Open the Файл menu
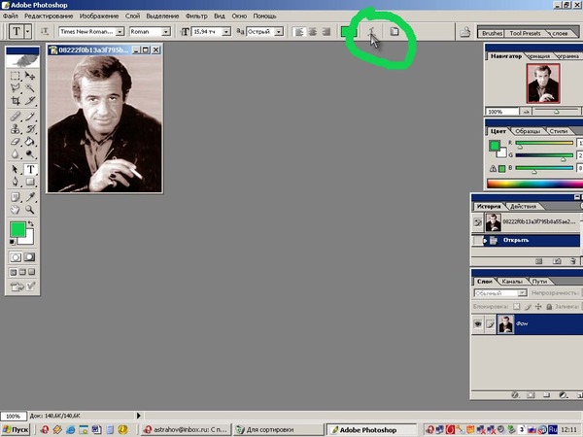Image resolution: width=583 pixels, height=437 pixels. [11, 16]
